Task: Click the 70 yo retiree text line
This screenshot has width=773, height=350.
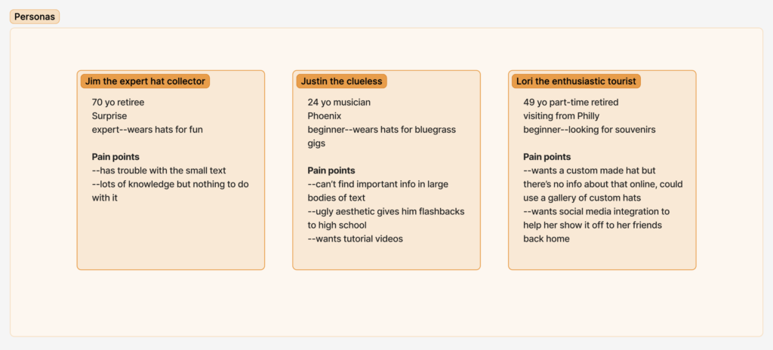Action: [x=118, y=103]
